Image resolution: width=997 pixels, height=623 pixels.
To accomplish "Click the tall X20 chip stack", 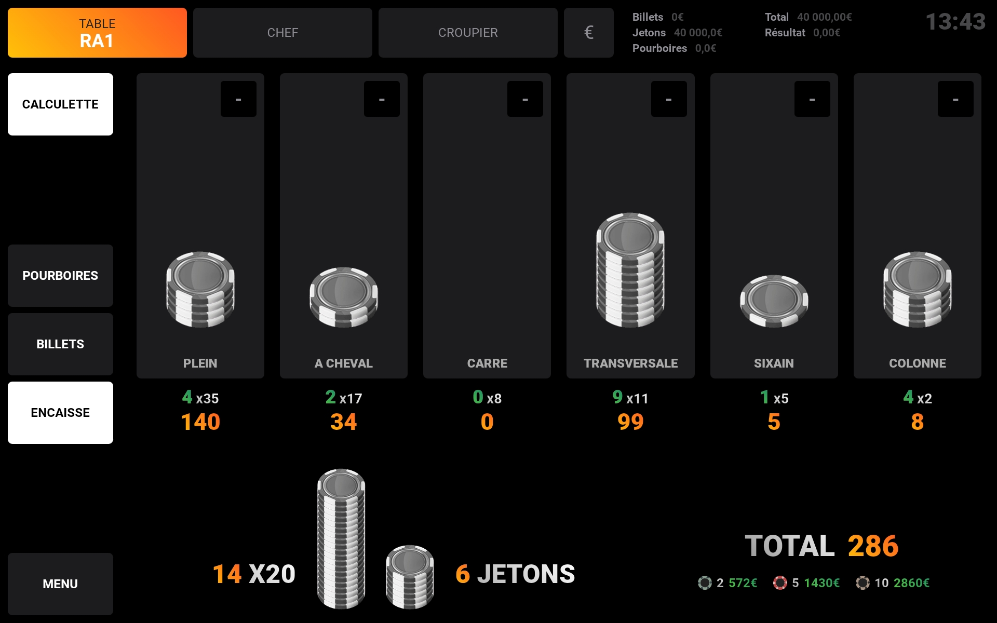I will pos(341,539).
